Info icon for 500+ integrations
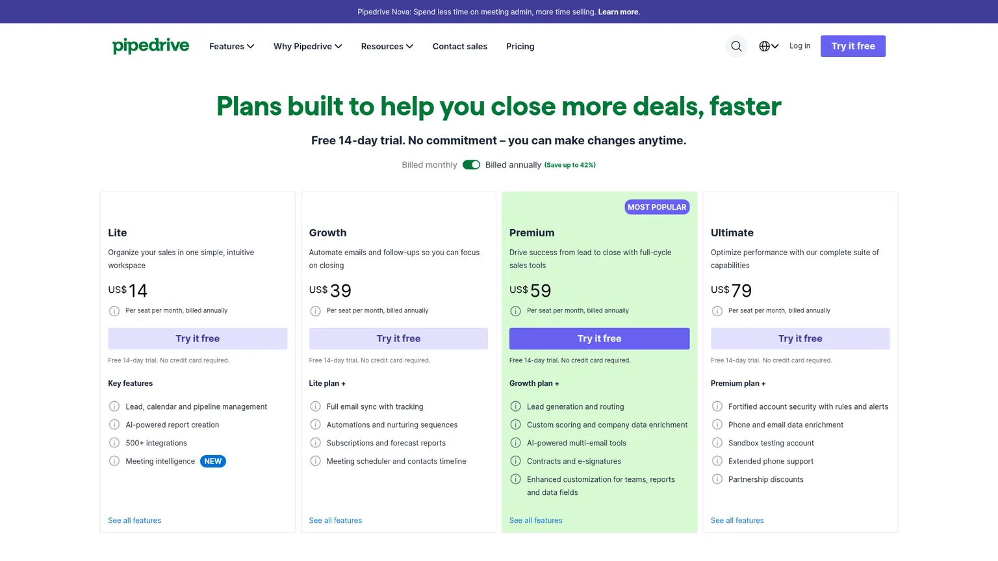This screenshot has height=561, width=998. (x=114, y=443)
